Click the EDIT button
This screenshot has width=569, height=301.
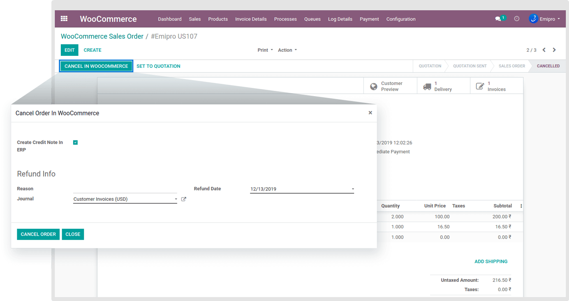pos(69,50)
